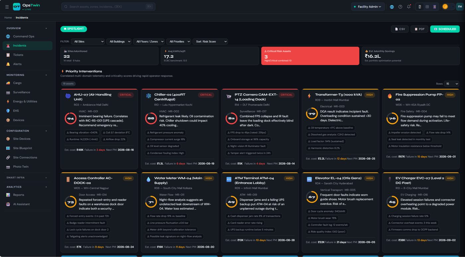Click the Site Blueprint map icon
Image resolution: width=465 pixels, height=257 pixels.
pyautogui.click(x=8, y=148)
